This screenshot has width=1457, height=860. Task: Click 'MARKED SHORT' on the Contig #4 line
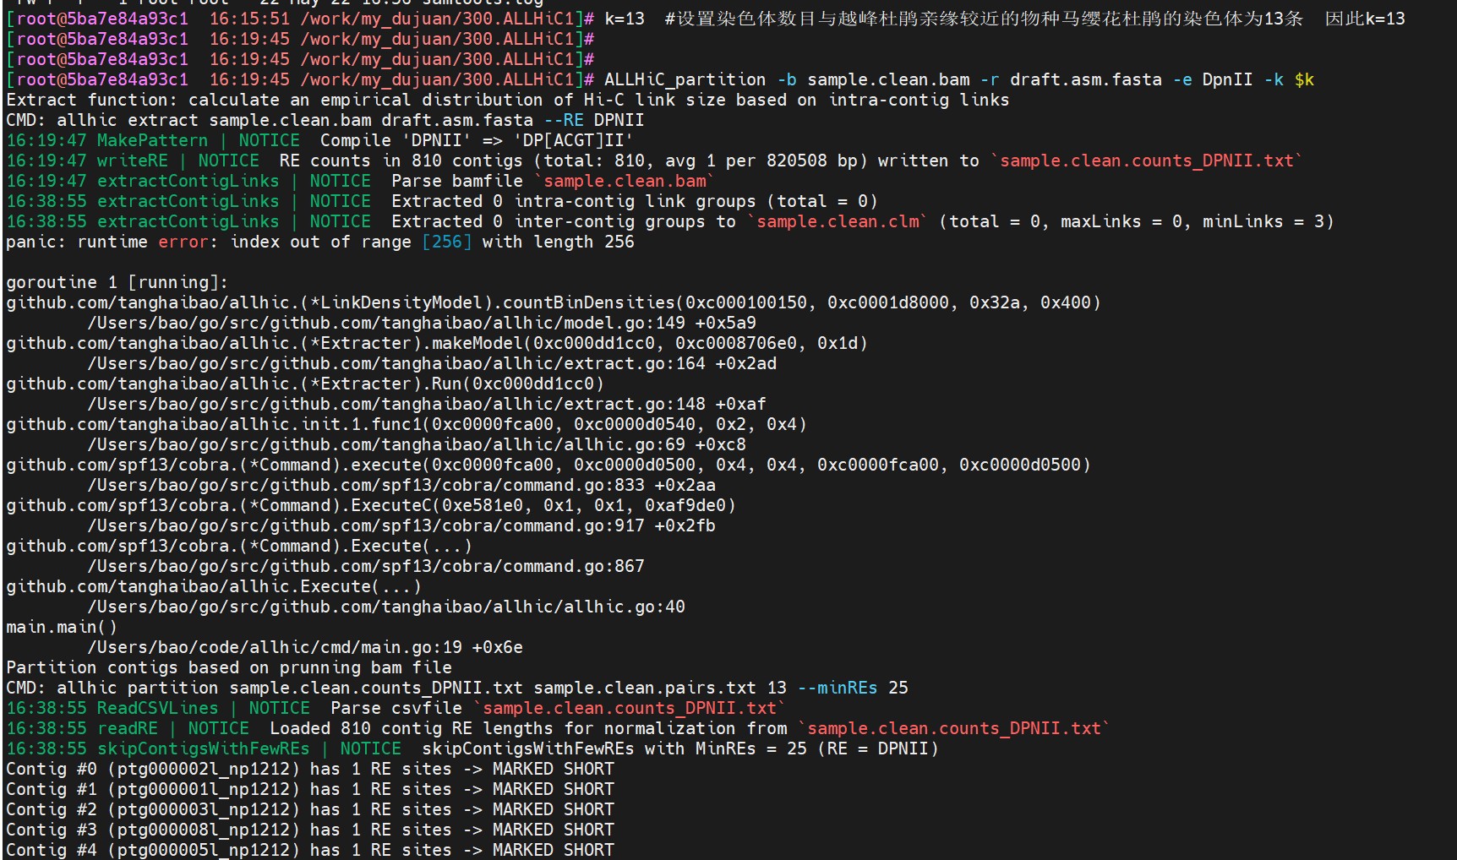pos(553,850)
